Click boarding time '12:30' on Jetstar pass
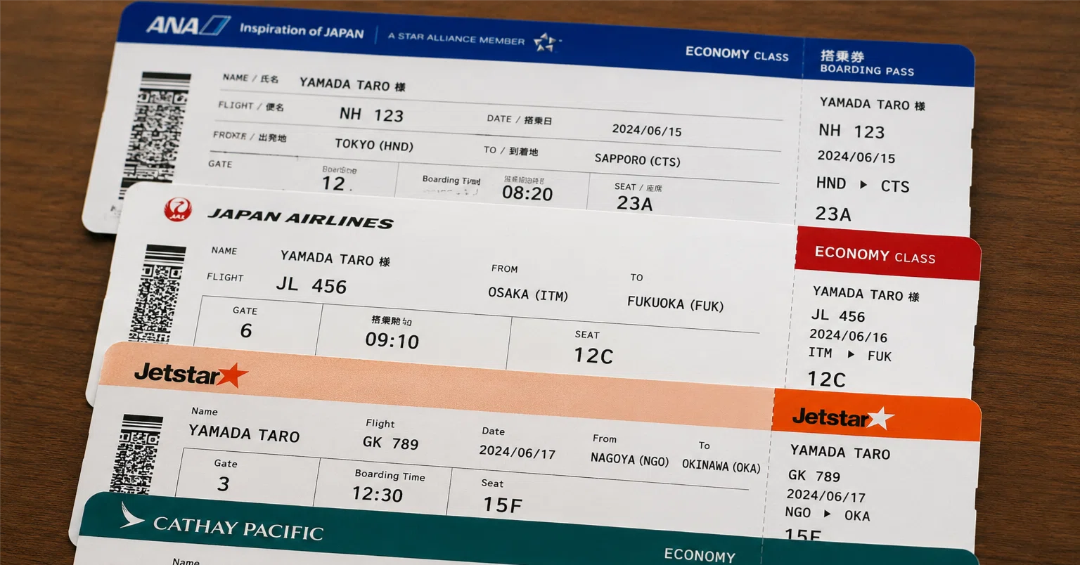This screenshot has width=1080, height=565. (x=378, y=494)
